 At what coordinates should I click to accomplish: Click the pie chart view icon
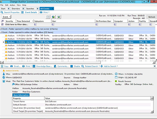coord(53,17)
